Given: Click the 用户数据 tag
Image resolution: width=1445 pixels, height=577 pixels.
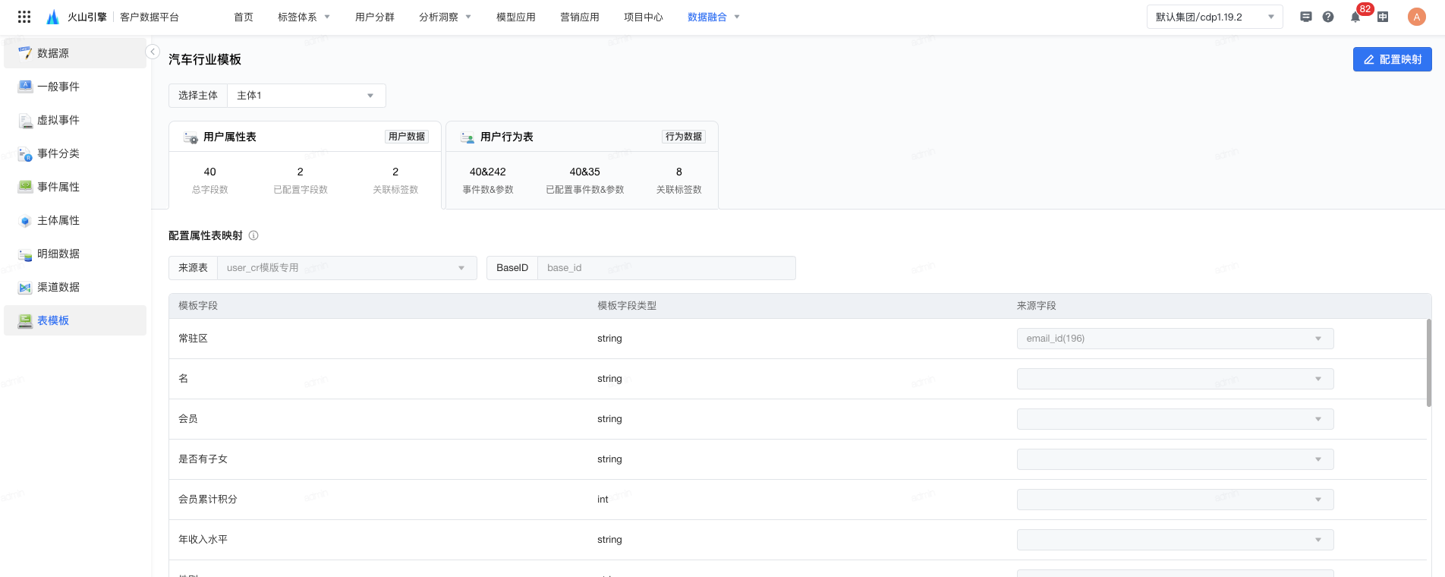Looking at the screenshot, I should click(x=407, y=137).
